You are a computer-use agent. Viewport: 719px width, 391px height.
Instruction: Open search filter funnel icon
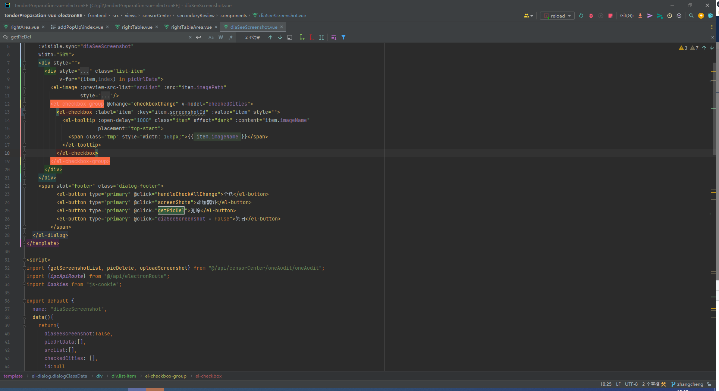click(343, 37)
